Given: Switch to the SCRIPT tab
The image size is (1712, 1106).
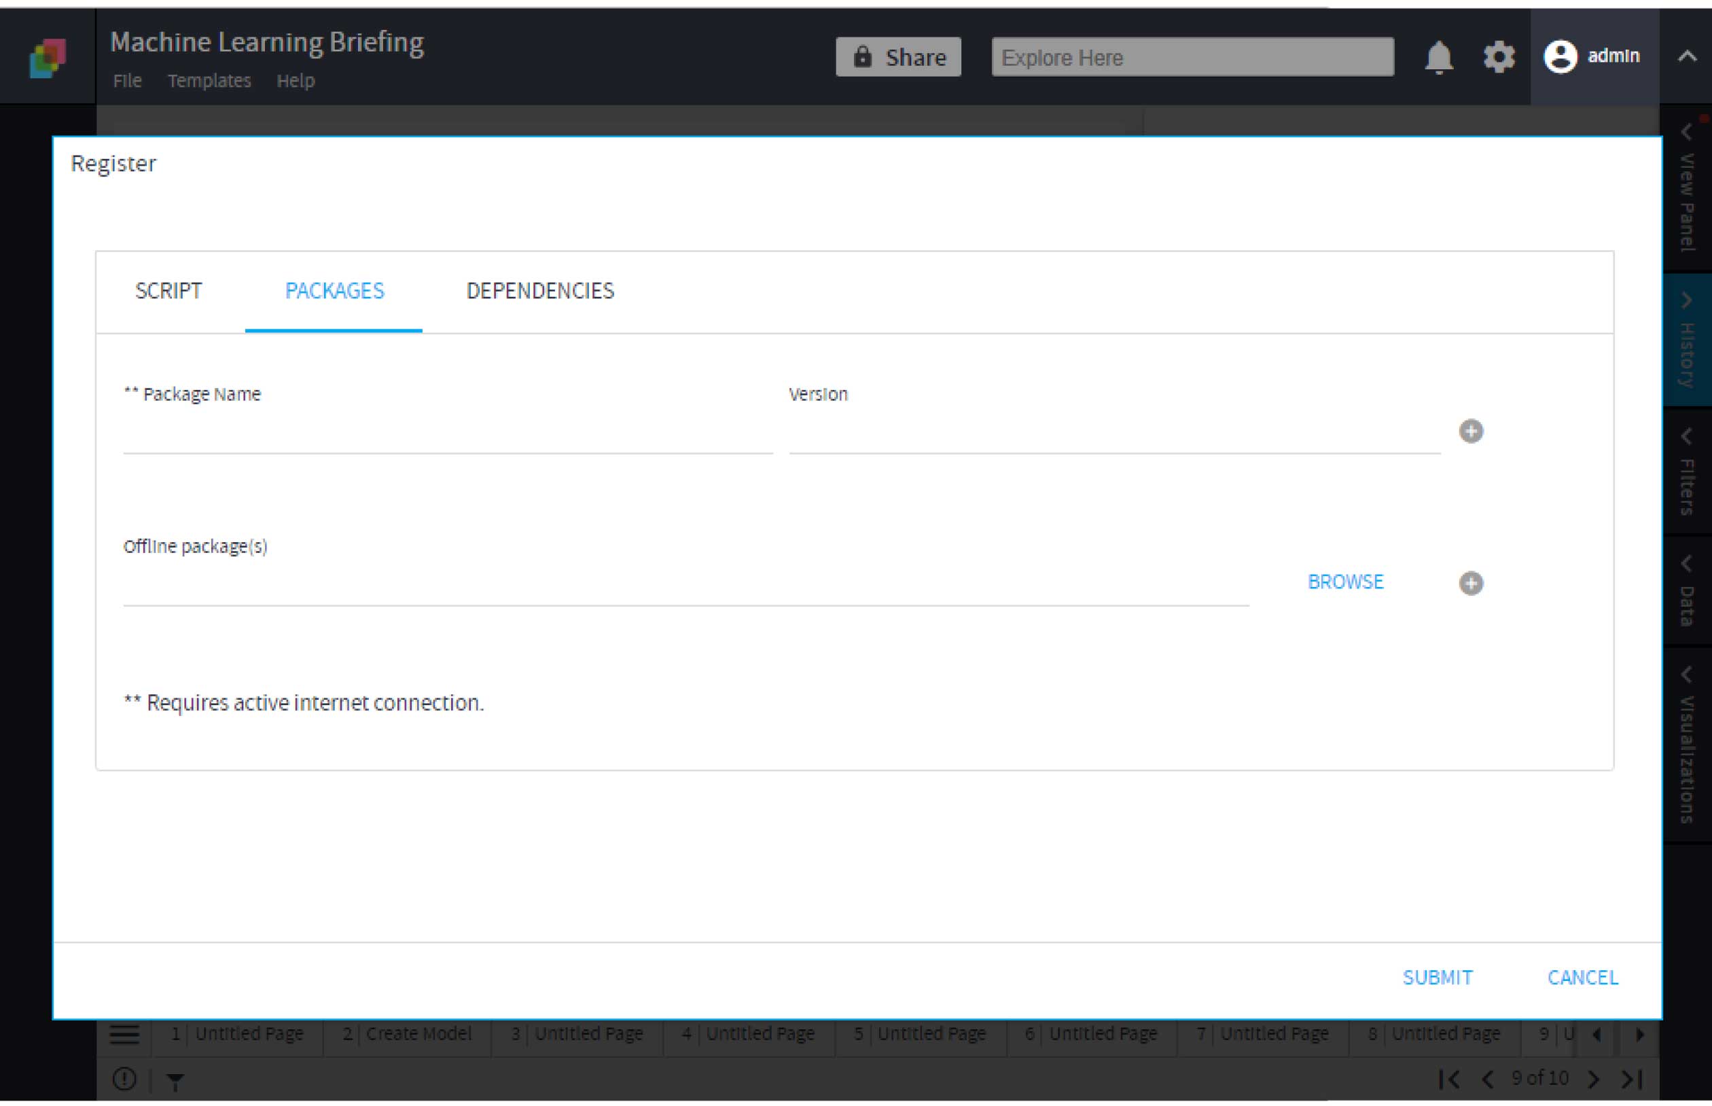Looking at the screenshot, I should (168, 291).
